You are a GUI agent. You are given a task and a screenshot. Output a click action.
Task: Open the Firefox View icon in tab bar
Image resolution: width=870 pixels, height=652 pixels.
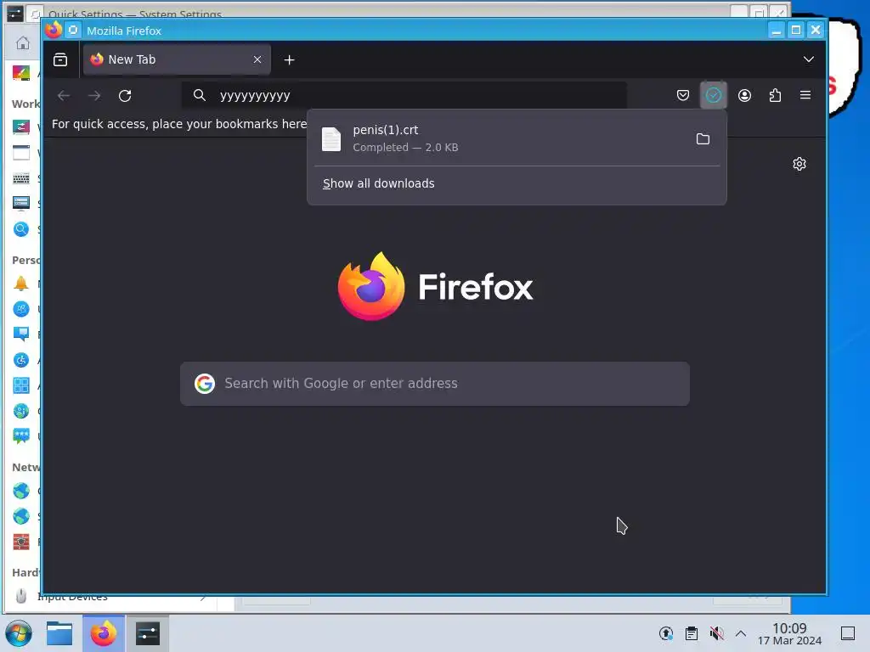pos(60,59)
